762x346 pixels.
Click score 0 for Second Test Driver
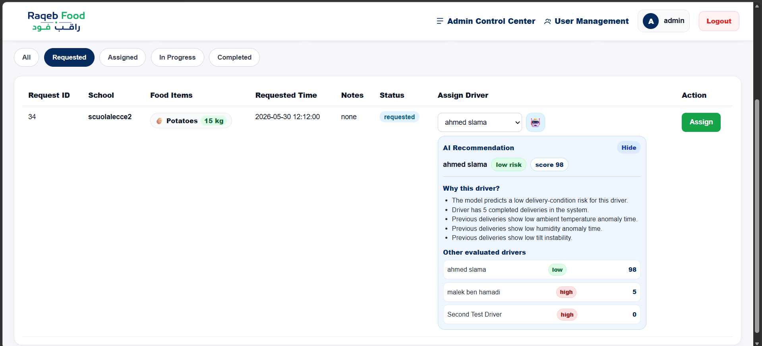(634, 315)
